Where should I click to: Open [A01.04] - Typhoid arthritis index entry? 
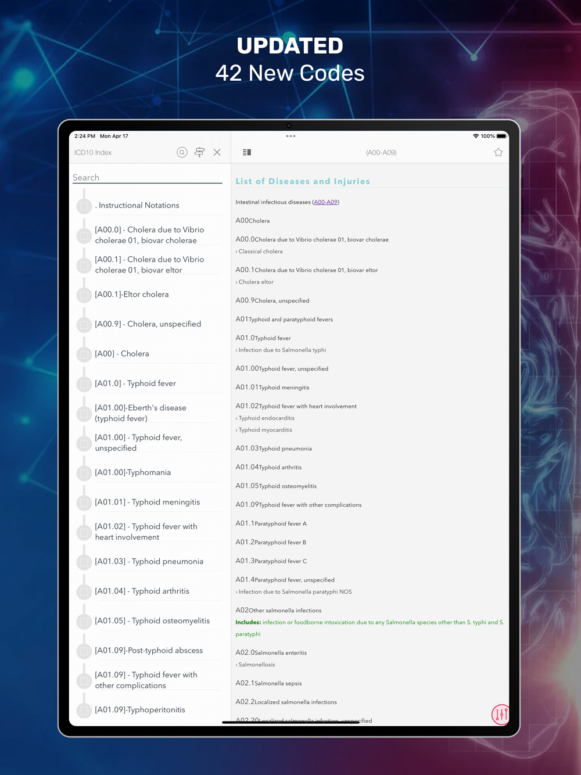pyautogui.click(x=142, y=590)
